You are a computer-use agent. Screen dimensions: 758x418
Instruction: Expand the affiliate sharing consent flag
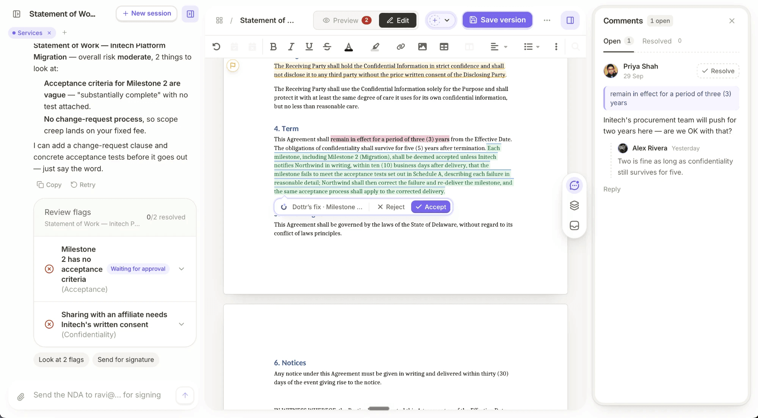point(182,324)
